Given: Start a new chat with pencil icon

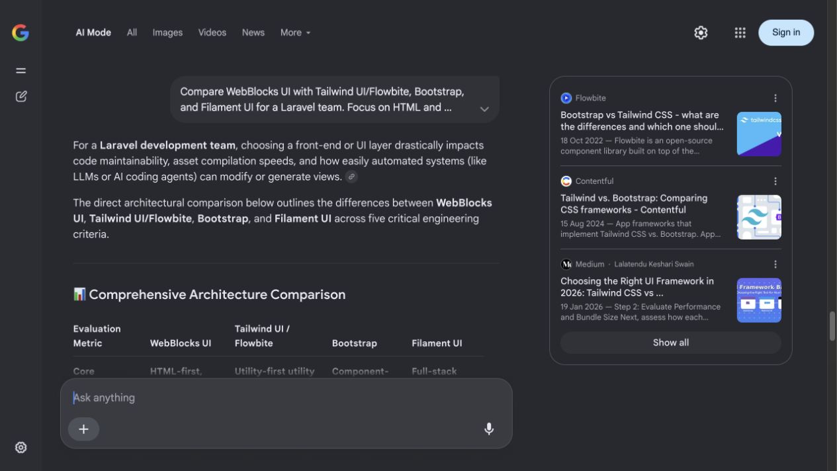Looking at the screenshot, I should 21,97.
